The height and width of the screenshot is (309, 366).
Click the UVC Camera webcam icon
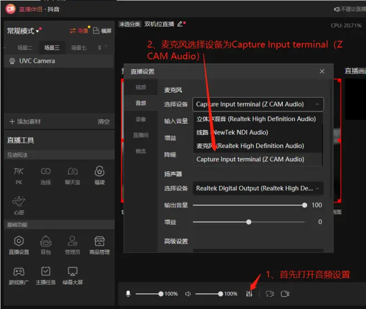[x=12, y=61]
